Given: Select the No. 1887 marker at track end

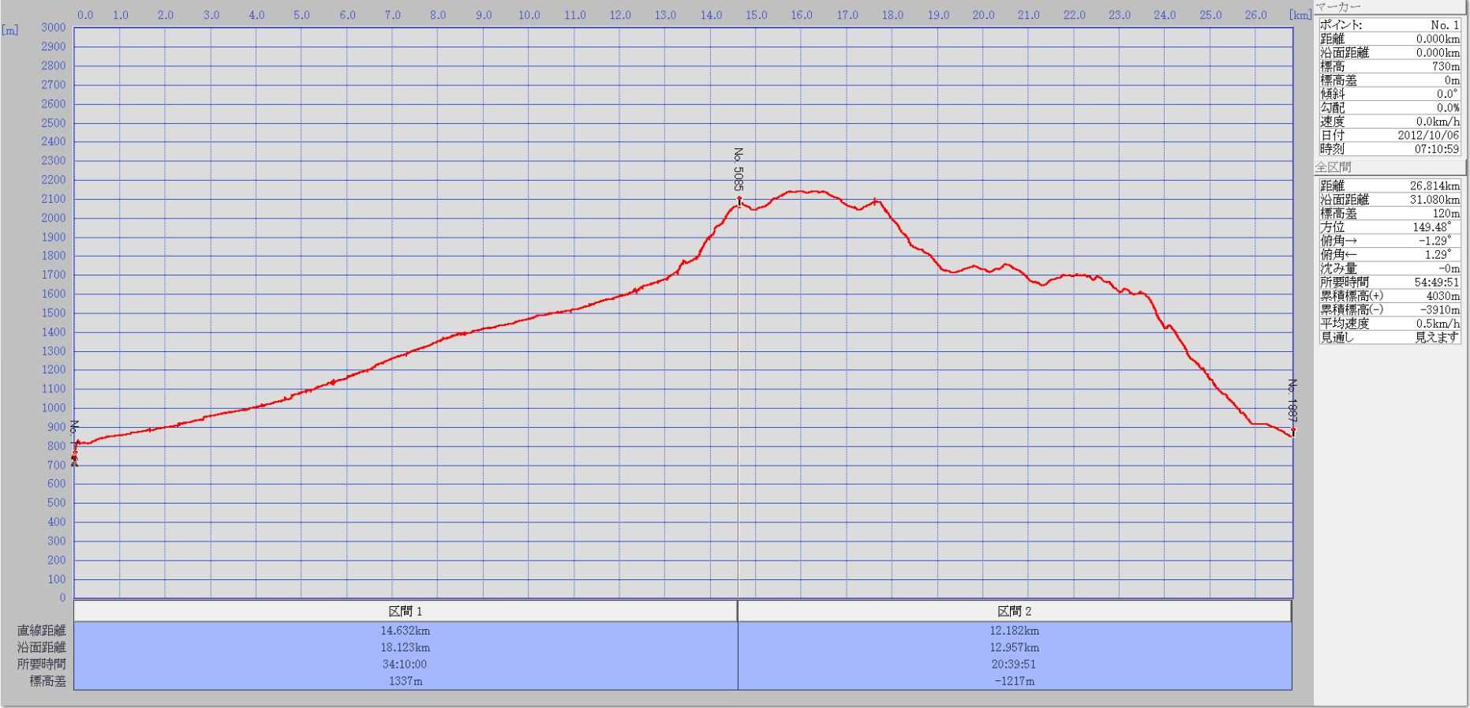Looking at the screenshot, I should (x=1292, y=431).
